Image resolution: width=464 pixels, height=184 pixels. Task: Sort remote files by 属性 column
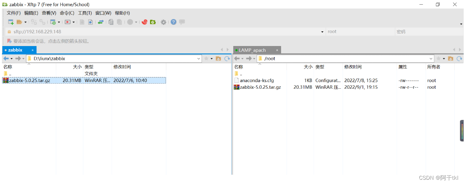click(411, 67)
